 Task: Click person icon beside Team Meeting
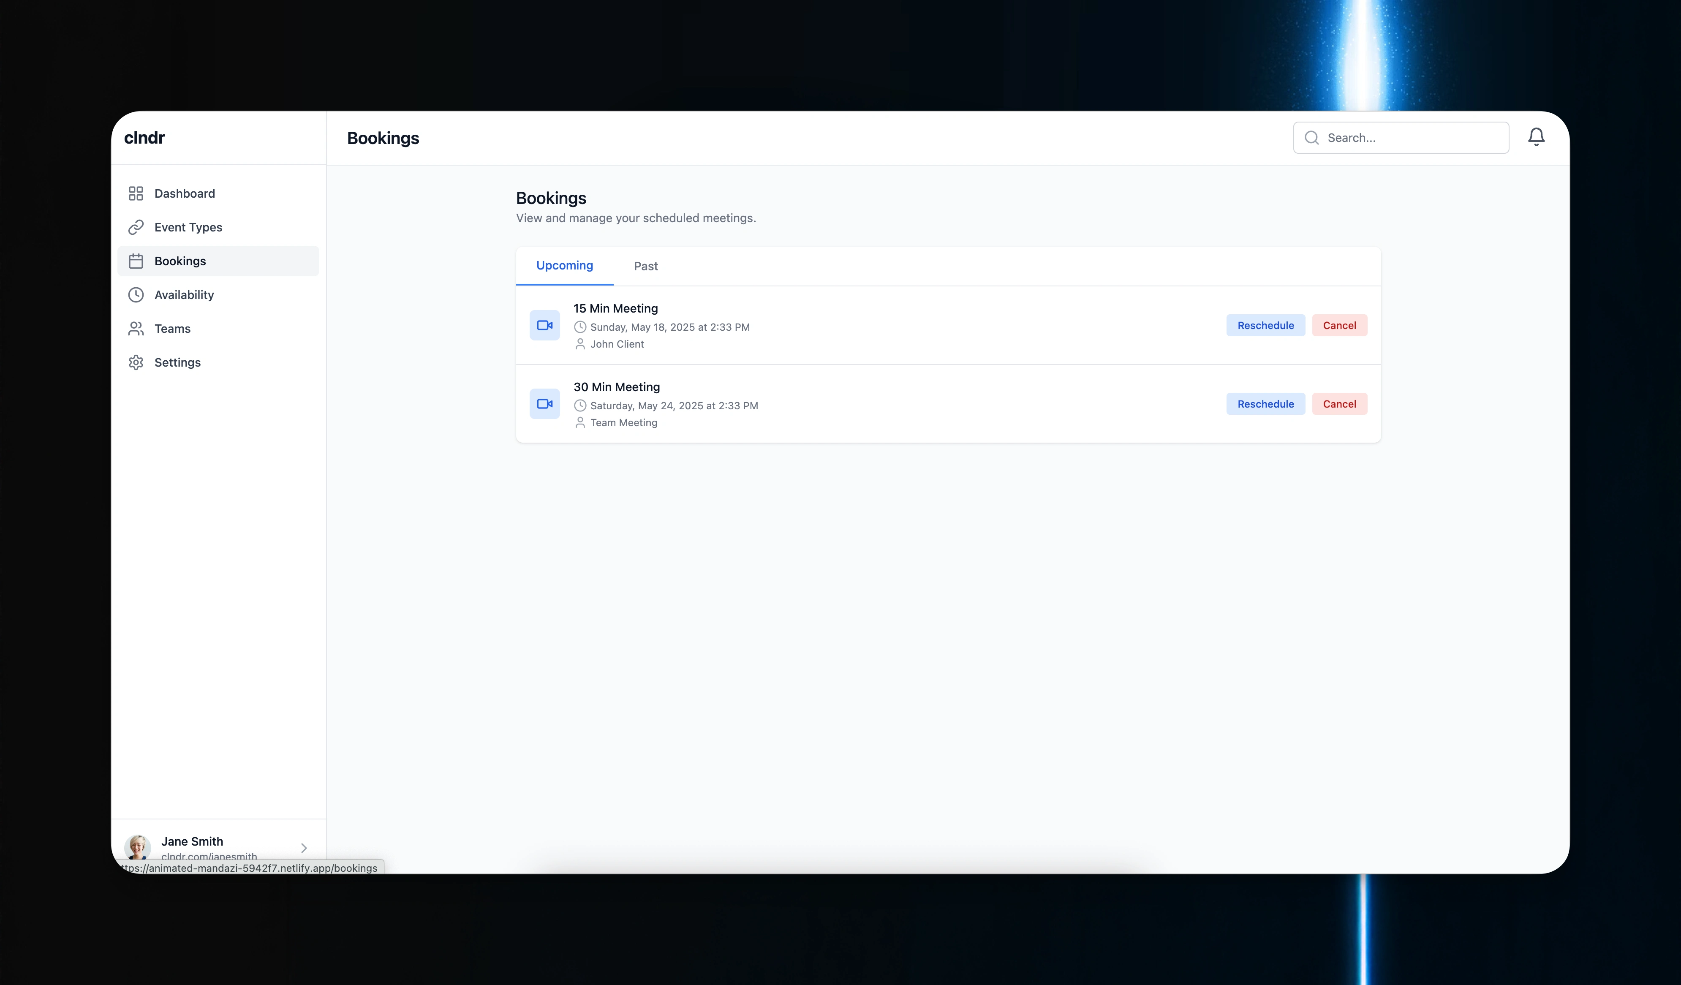point(580,423)
